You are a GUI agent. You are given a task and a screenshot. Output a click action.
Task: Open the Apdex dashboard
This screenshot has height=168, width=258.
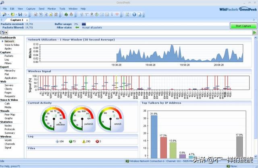tap(8, 49)
